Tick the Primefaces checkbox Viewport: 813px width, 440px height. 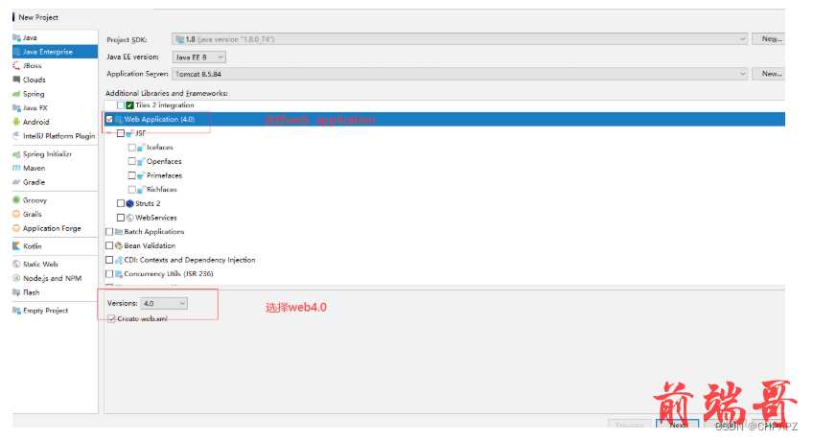coord(132,175)
